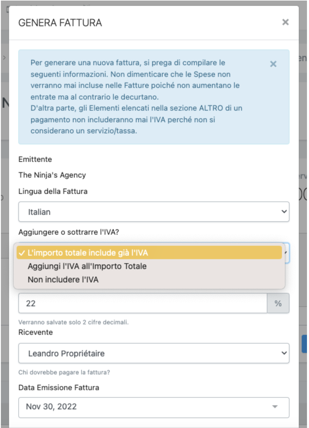The image size is (309, 428).
Task: Select "L'importo totale include già l'IVA" option
Action: tap(87, 253)
